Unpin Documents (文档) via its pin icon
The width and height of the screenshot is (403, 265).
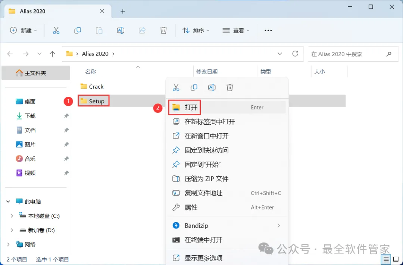click(x=66, y=130)
